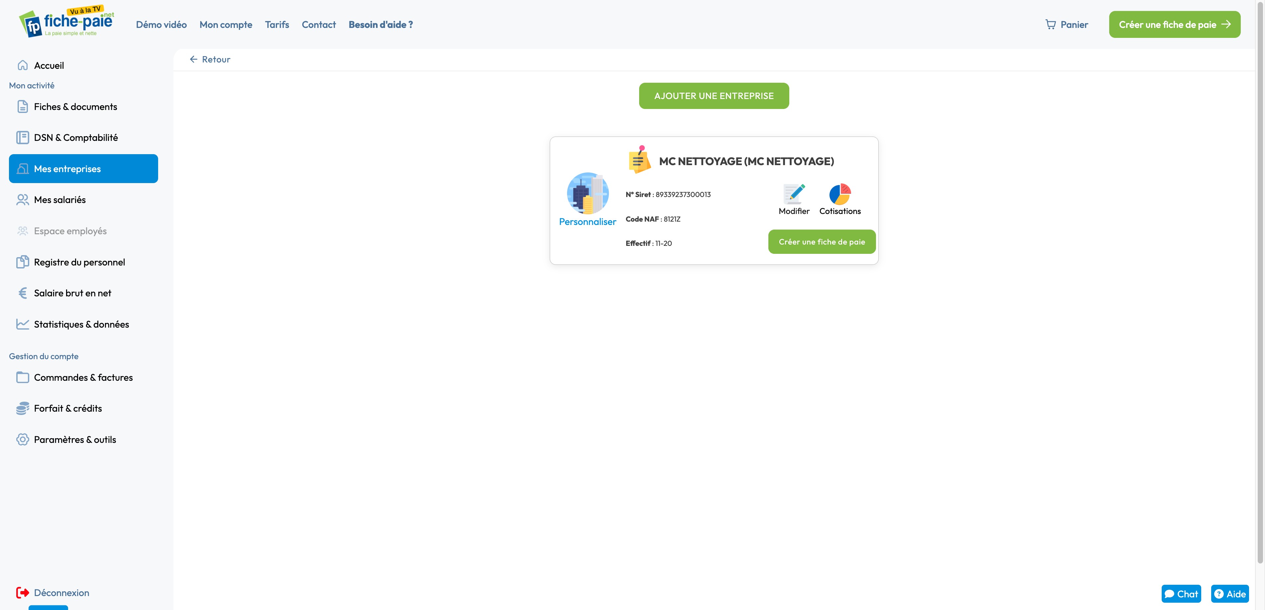Click the Déconnexion logout icon
The image size is (1265, 610).
(23, 592)
